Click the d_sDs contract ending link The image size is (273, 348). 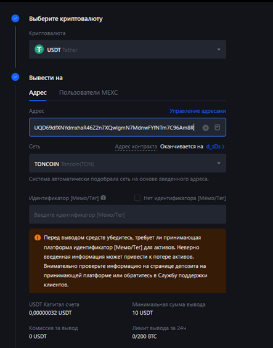coord(213,147)
